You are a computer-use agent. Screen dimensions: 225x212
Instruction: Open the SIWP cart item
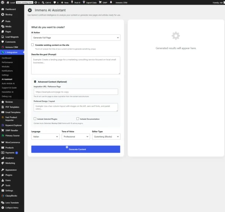(103, 3)
